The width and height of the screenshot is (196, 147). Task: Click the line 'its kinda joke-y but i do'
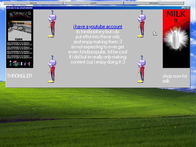(x=98, y=32)
